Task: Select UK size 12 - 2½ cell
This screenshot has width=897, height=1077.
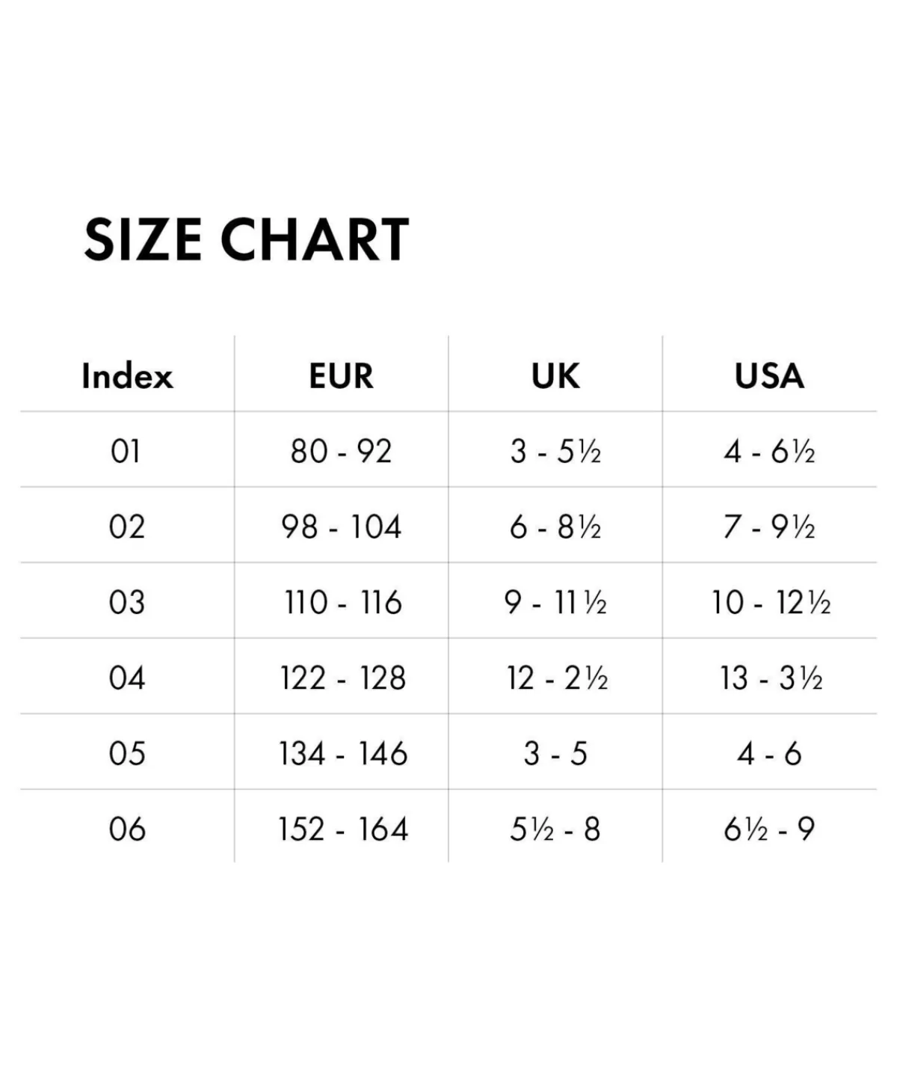Action: click(557, 678)
